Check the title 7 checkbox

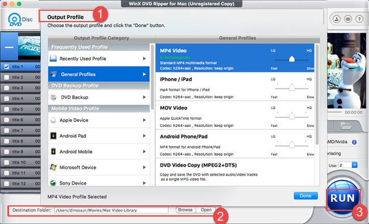pos(7,130)
